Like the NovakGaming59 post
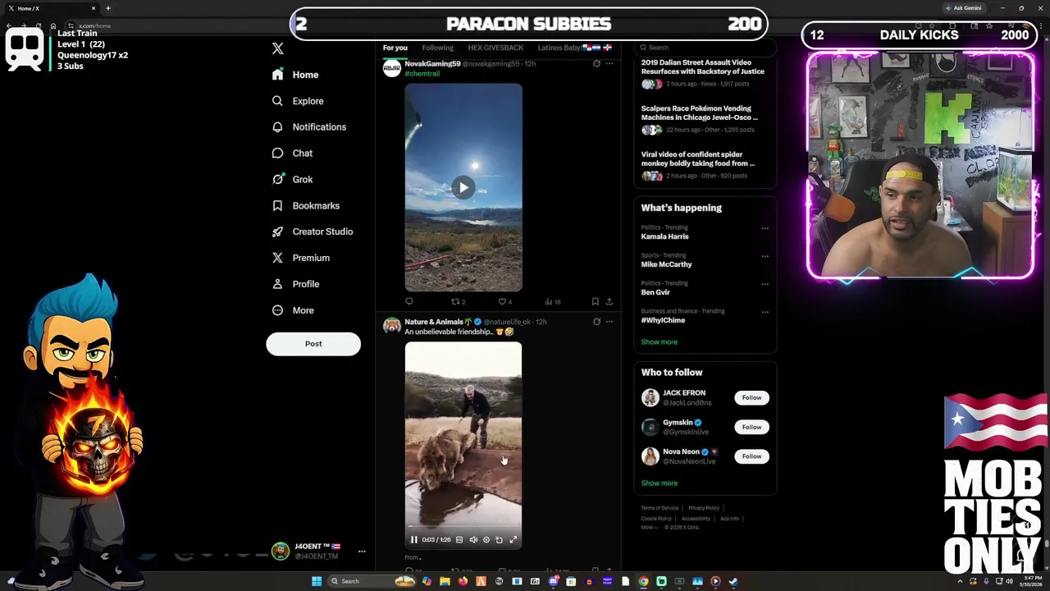Viewport: 1050px width, 591px height. pos(505,302)
